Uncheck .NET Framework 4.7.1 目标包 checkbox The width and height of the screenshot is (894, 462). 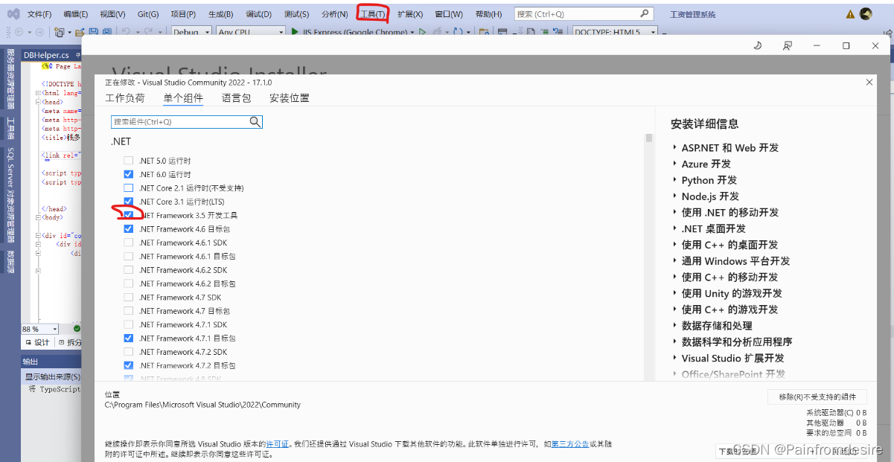(x=128, y=338)
